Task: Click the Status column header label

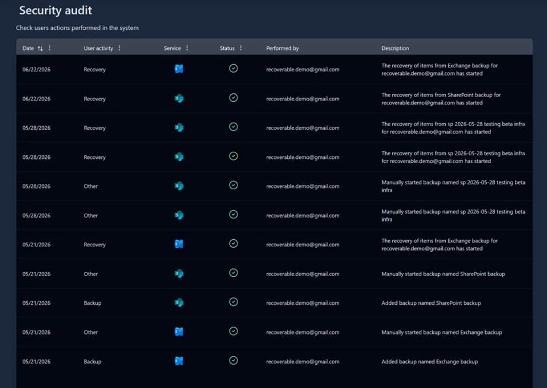Action: coord(227,49)
